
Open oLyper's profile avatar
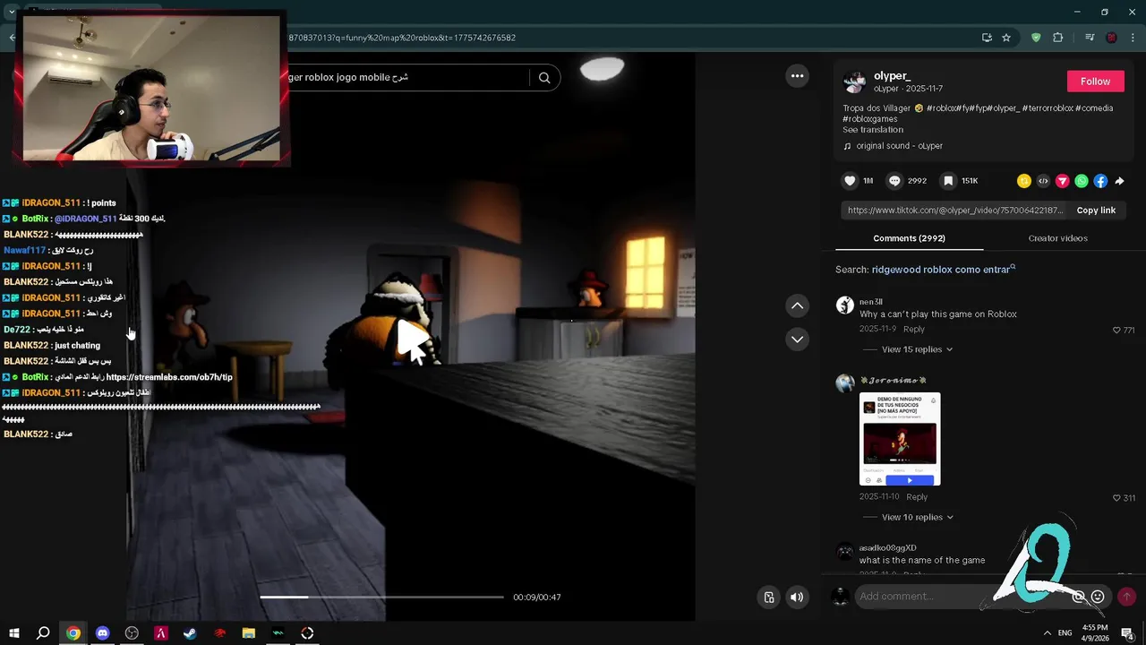(x=855, y=82)
